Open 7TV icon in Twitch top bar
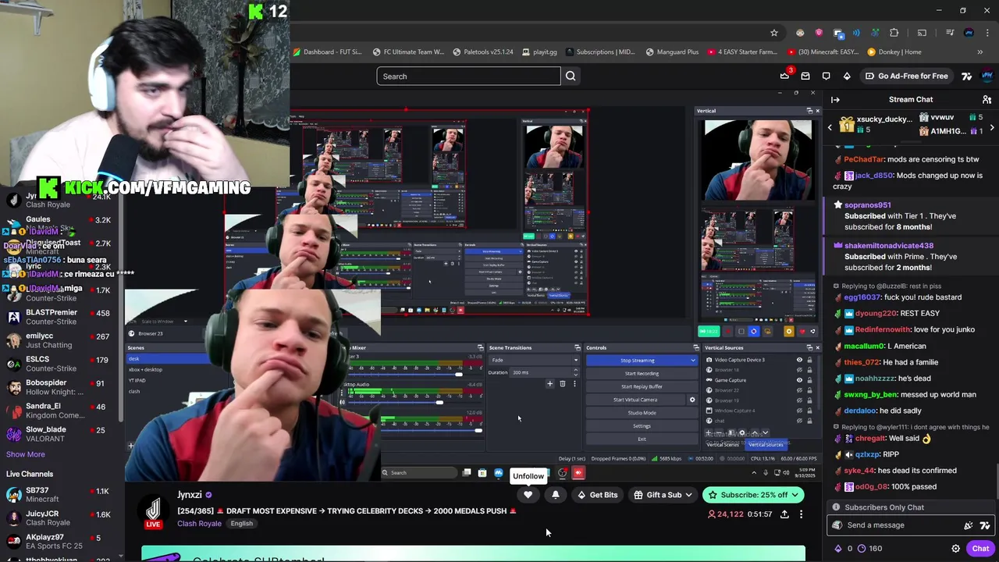Image resolution: width=999 pixels, height=562 pixels. click(x=967, y=76)
